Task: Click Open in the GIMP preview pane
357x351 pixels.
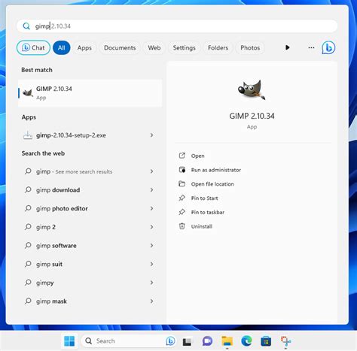Action: click(x=197, y=156)
